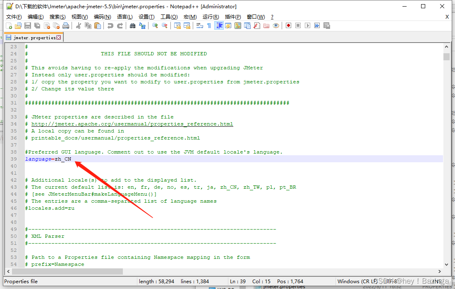Follow the jmeter.apache.org properties reference link

tap(132, 124)
